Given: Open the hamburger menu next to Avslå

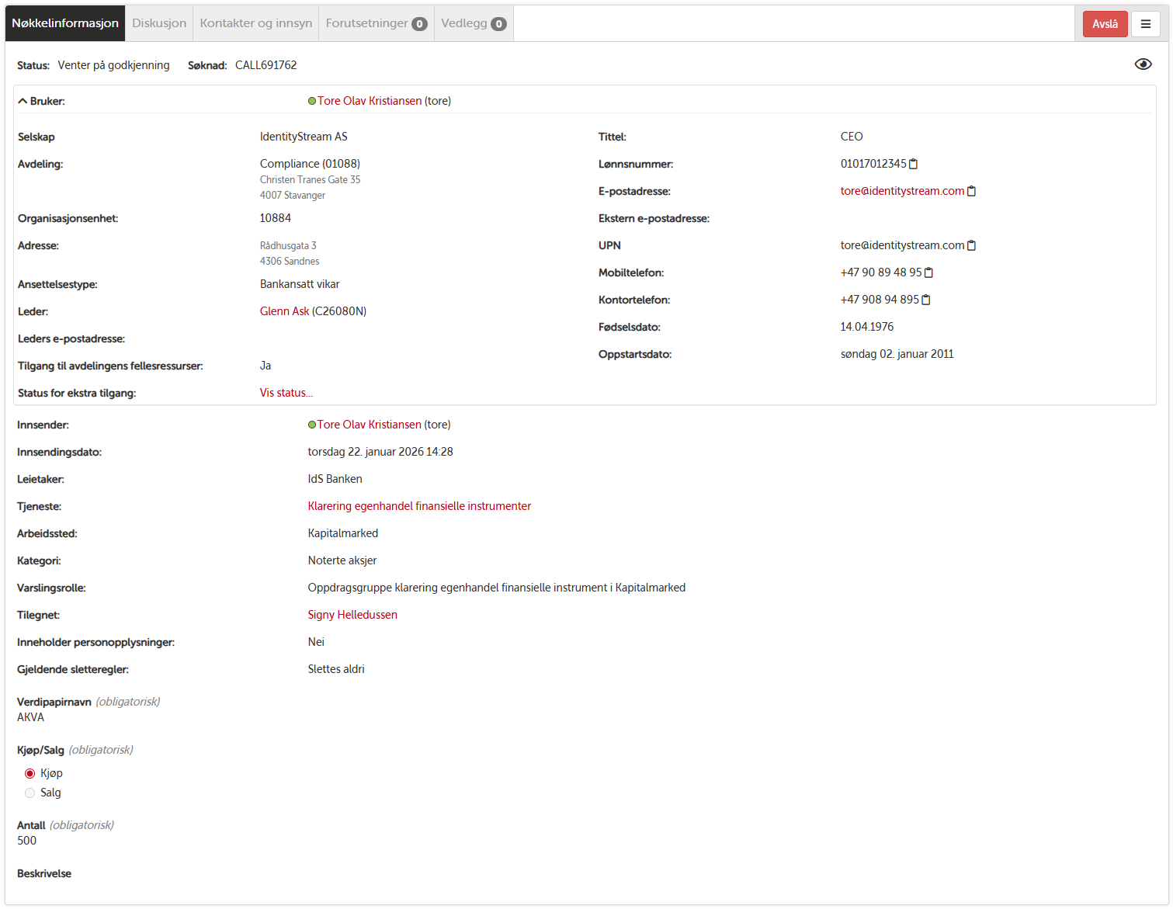Looking at the screenshot, I should click(1145, 24).
